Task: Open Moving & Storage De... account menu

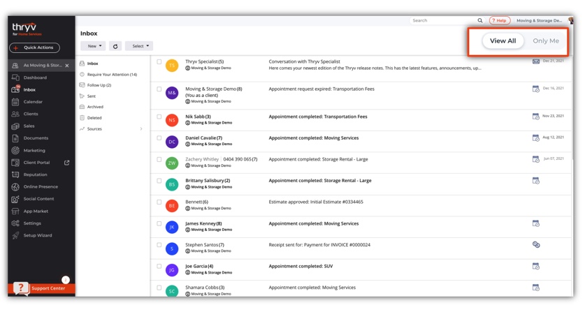Action: pos(539,20)
